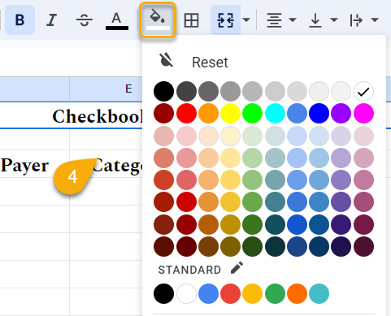Open the horizontal align dropdown arrow
Image resolution: width=391 pixels, height=316 pixels.
coord(293,19)
